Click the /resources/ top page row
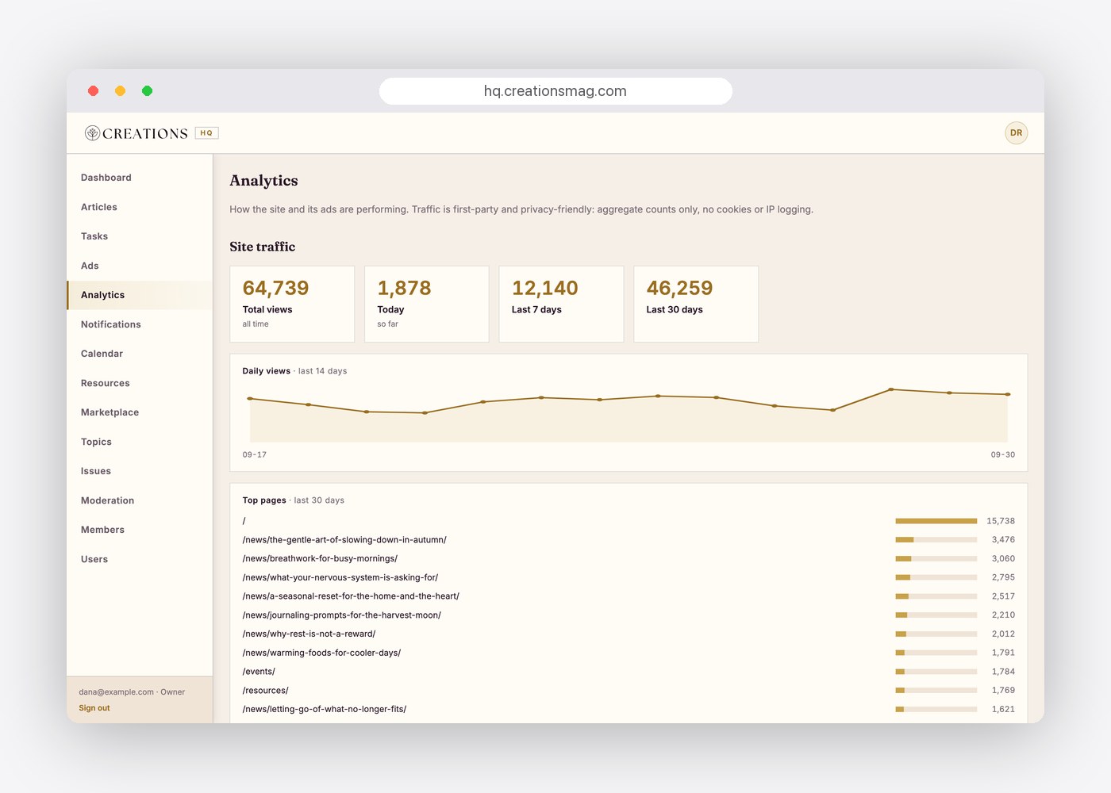Viewport: 1111px width, 793px height. pos(629,691)
